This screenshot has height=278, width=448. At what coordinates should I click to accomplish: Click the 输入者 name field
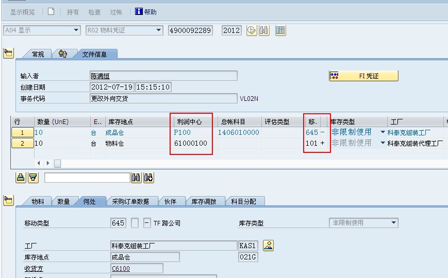tap(163, 76)
